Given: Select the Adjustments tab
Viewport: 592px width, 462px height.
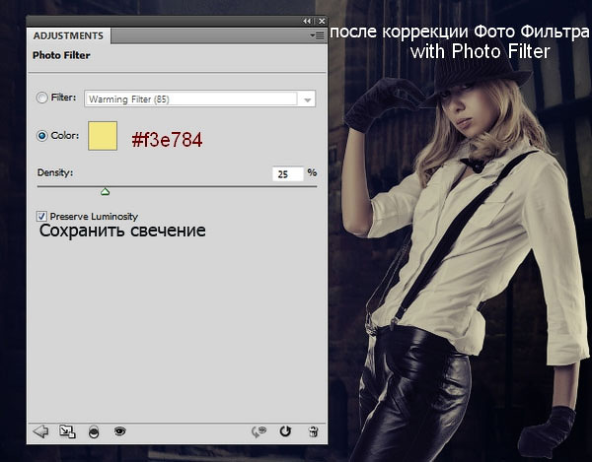Looking at the screenshot, I should pyautogui.click(x=68, y=35).
